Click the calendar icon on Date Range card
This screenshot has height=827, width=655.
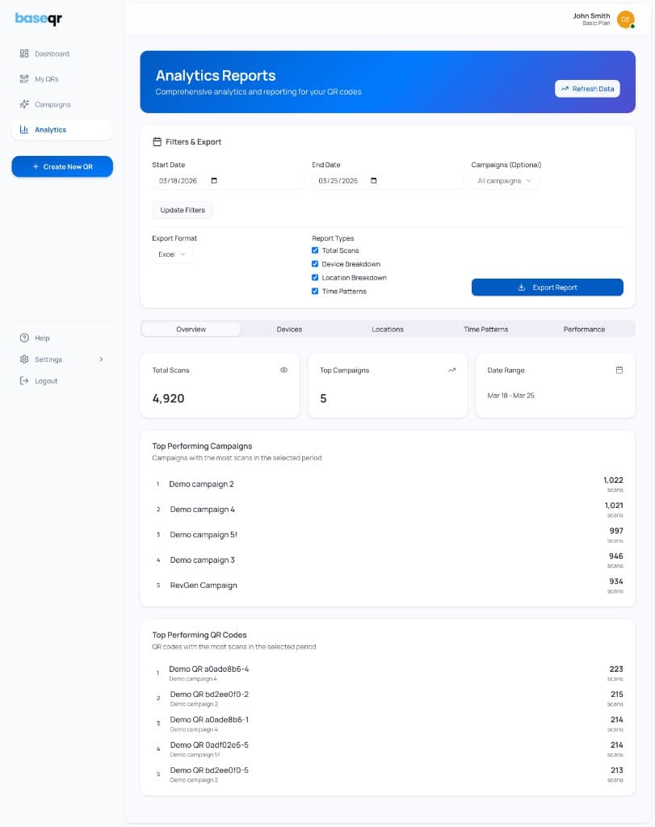[x=619, y=369]
